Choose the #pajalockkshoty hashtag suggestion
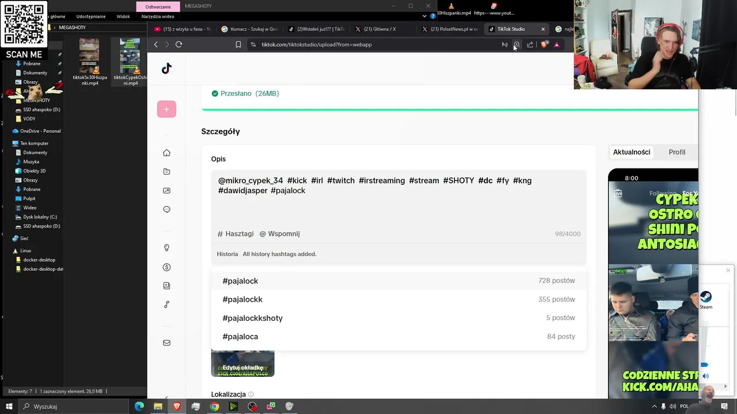The image size is (737, 414). (x=398, y=318)
